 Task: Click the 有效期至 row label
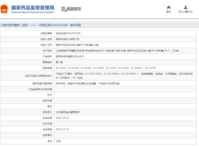47,129
